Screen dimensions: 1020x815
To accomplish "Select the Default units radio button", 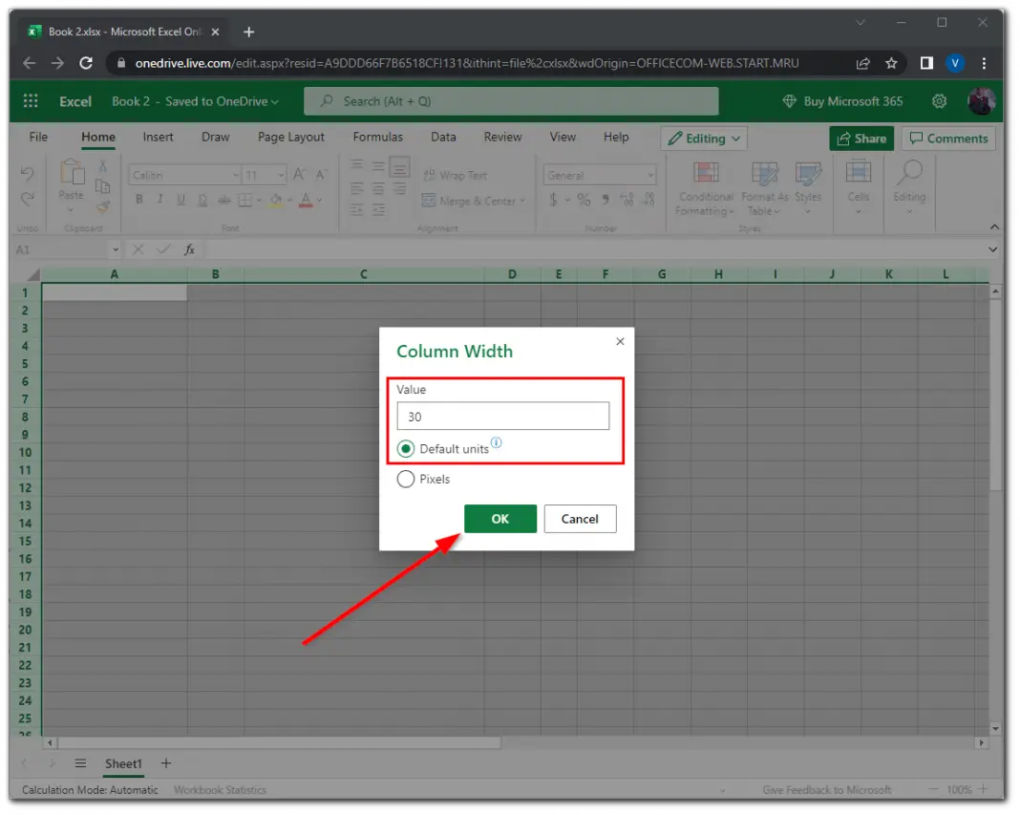I will pos(405,448).
